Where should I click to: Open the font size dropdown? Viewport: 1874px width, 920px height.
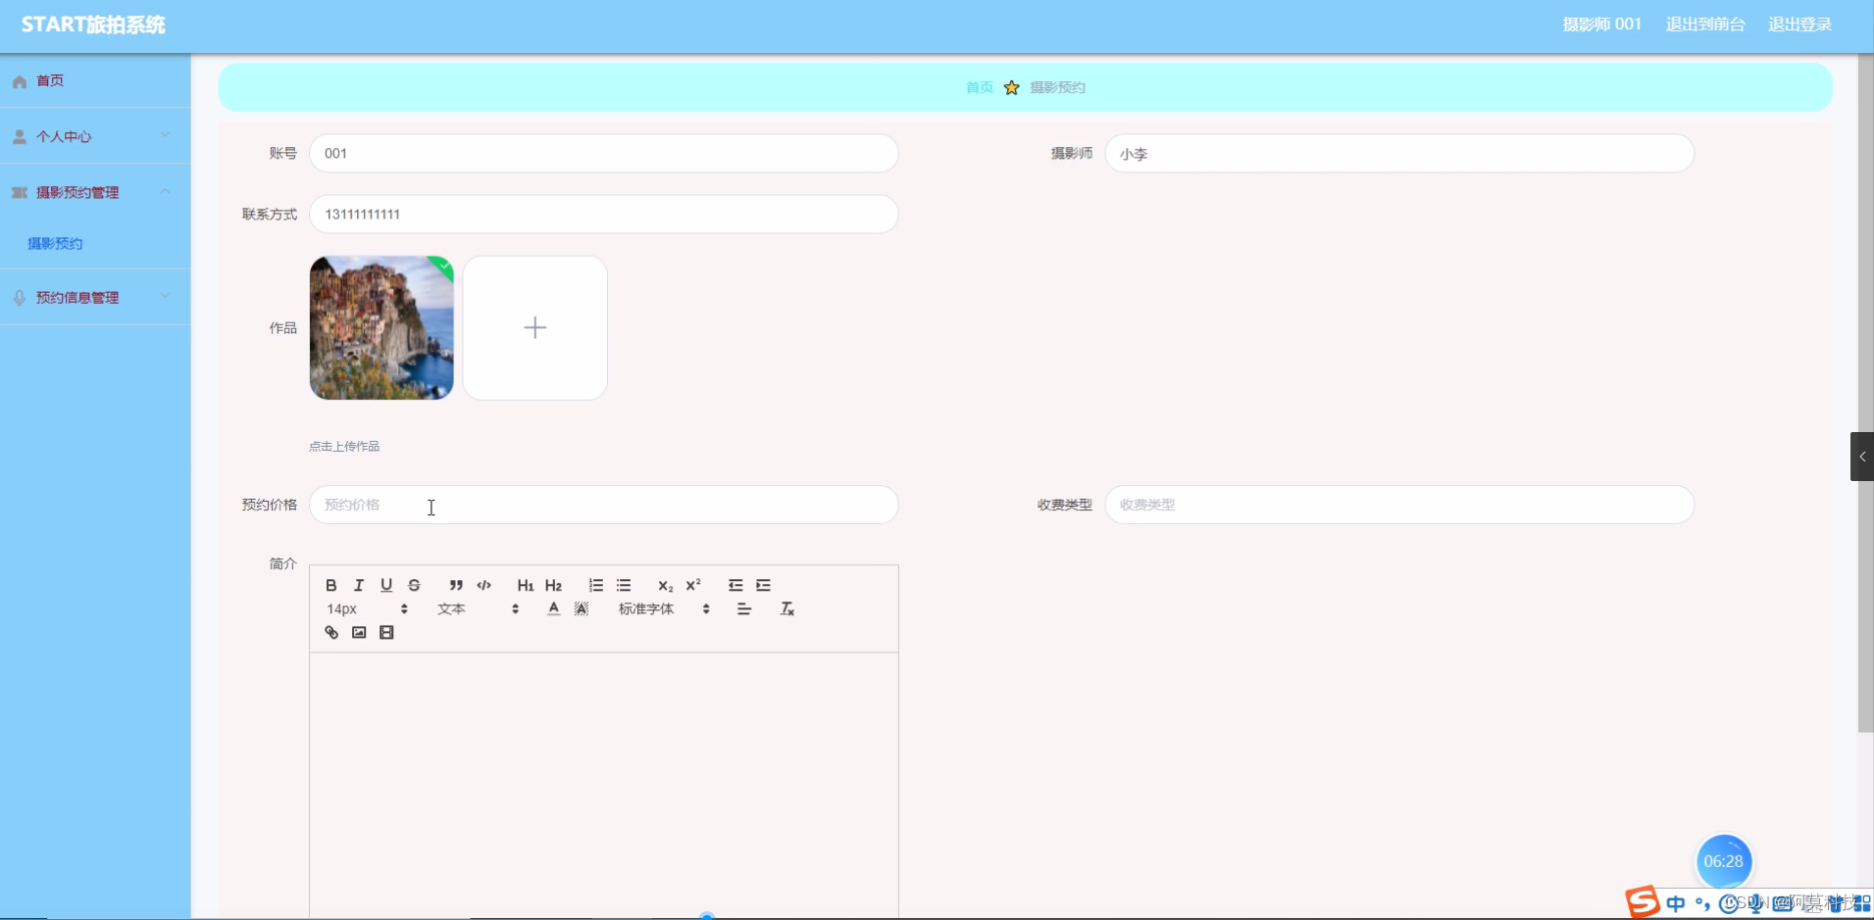[367, 607]
